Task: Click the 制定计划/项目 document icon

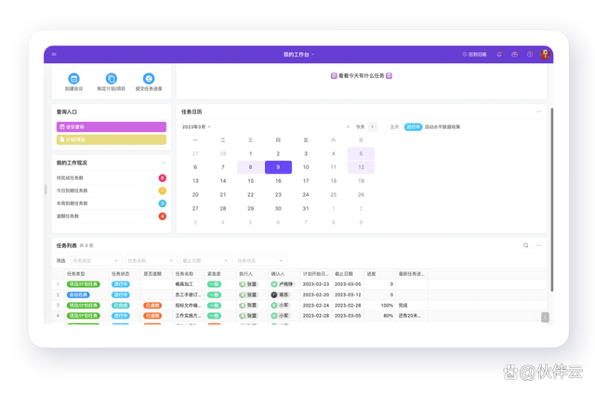Action: 112,79
